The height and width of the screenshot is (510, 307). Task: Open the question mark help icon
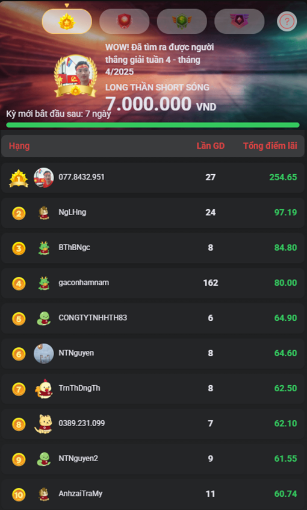point(287,22)
